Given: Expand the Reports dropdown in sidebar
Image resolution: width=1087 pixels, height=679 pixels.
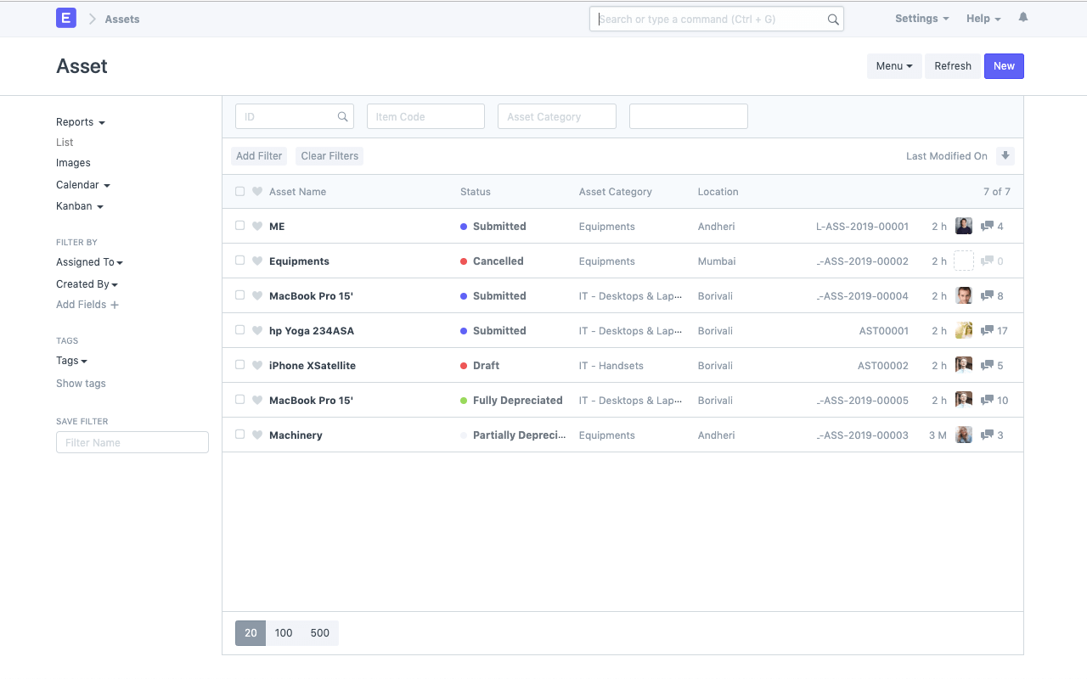Looking at the screenshot, I should [81, 122].
